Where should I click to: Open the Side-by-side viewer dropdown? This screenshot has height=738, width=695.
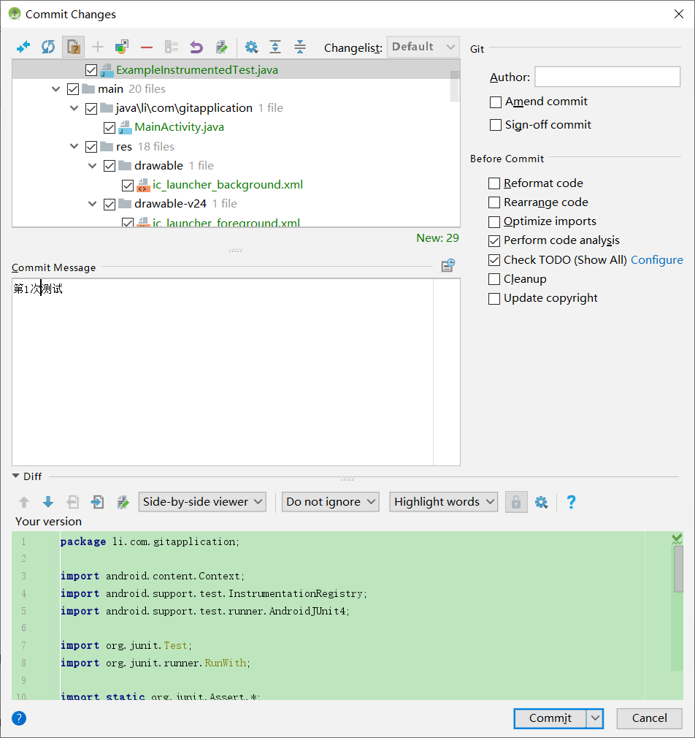pos(201,502)
